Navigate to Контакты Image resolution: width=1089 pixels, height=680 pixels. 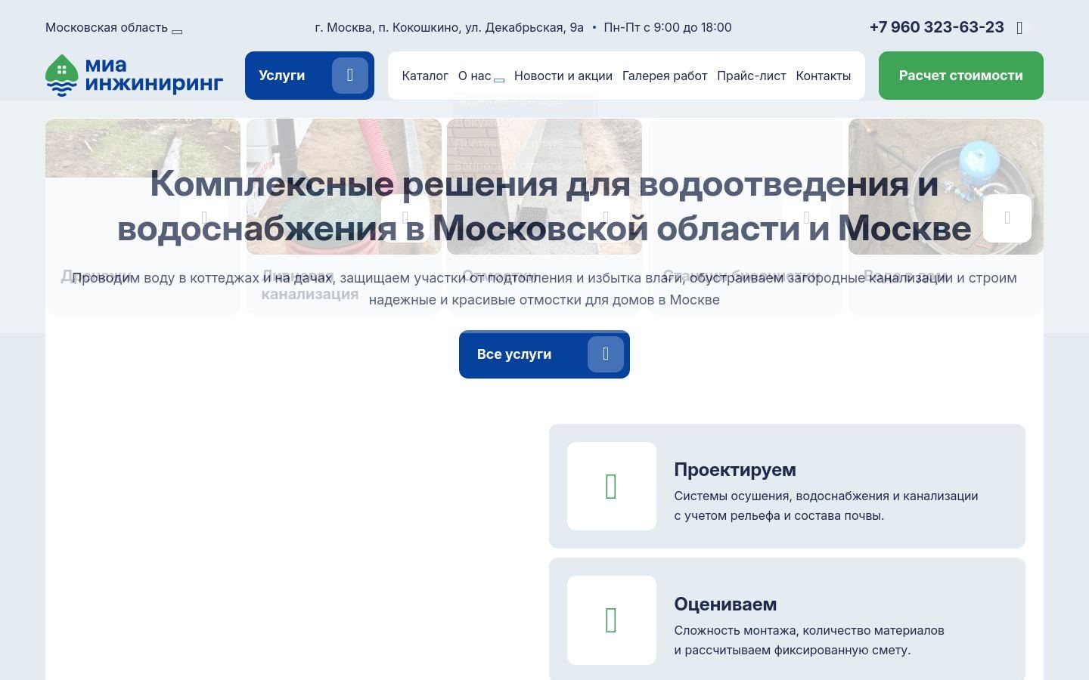[824, 76]
